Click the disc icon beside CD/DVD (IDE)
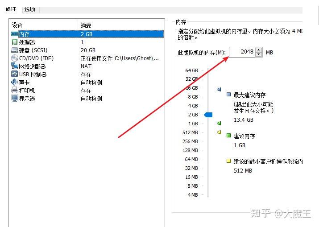 click(15, 58)
